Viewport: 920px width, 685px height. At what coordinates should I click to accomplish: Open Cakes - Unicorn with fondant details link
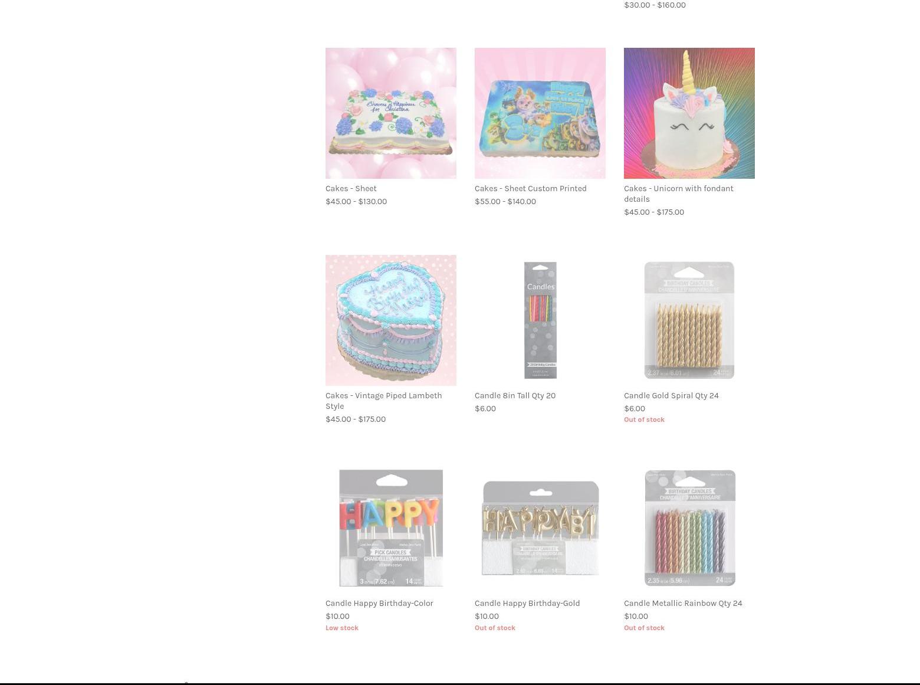678,194
